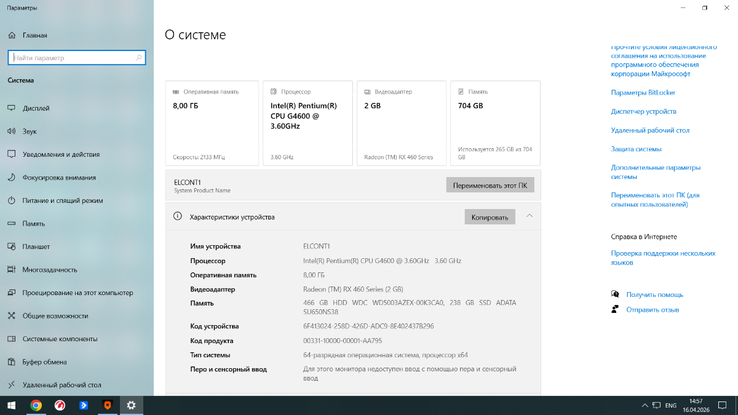Open the Главная home icon in sidebar

11,35
